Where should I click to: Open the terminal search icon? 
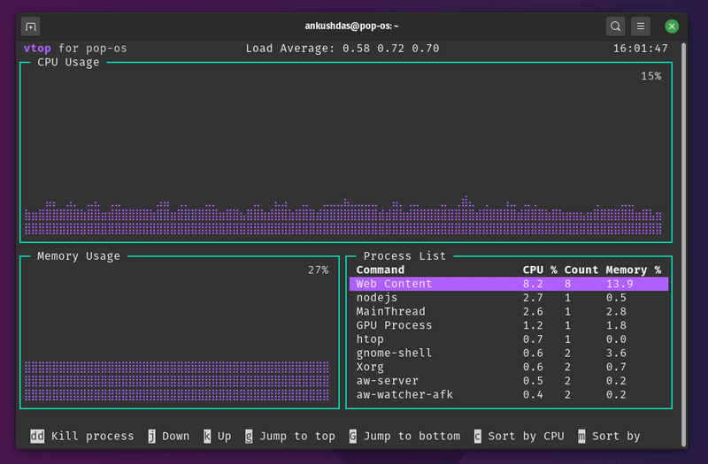(x=615, y=27)
